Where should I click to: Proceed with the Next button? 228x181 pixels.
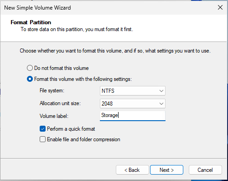[166, 170]
